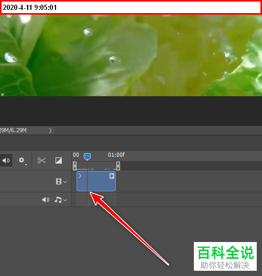Toggle audio playback mute in timeline toolbar
The image size is (262, 276).
pyautogui.click(x=6, y=160)
